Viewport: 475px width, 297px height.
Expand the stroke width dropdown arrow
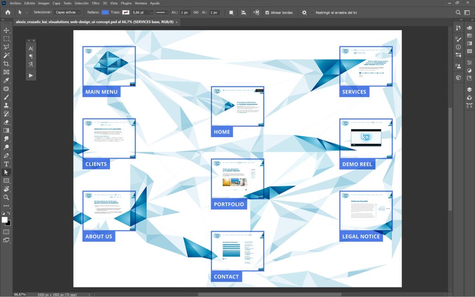pyautogui.click(x=152, y=13)
